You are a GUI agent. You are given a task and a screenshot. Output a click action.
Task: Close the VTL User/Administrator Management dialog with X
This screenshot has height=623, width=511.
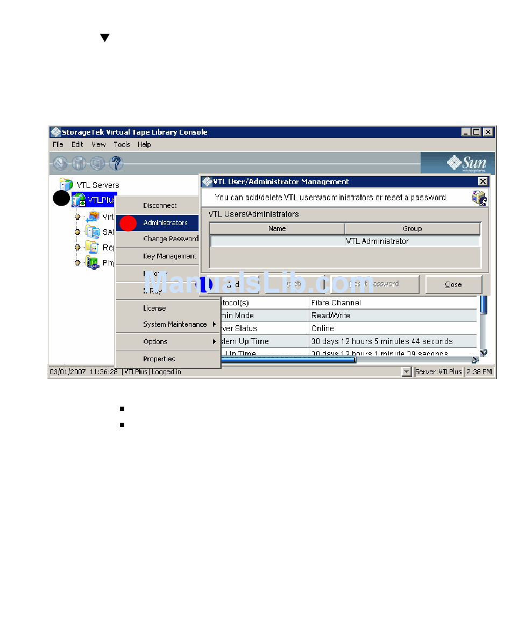tap(483, 181)
